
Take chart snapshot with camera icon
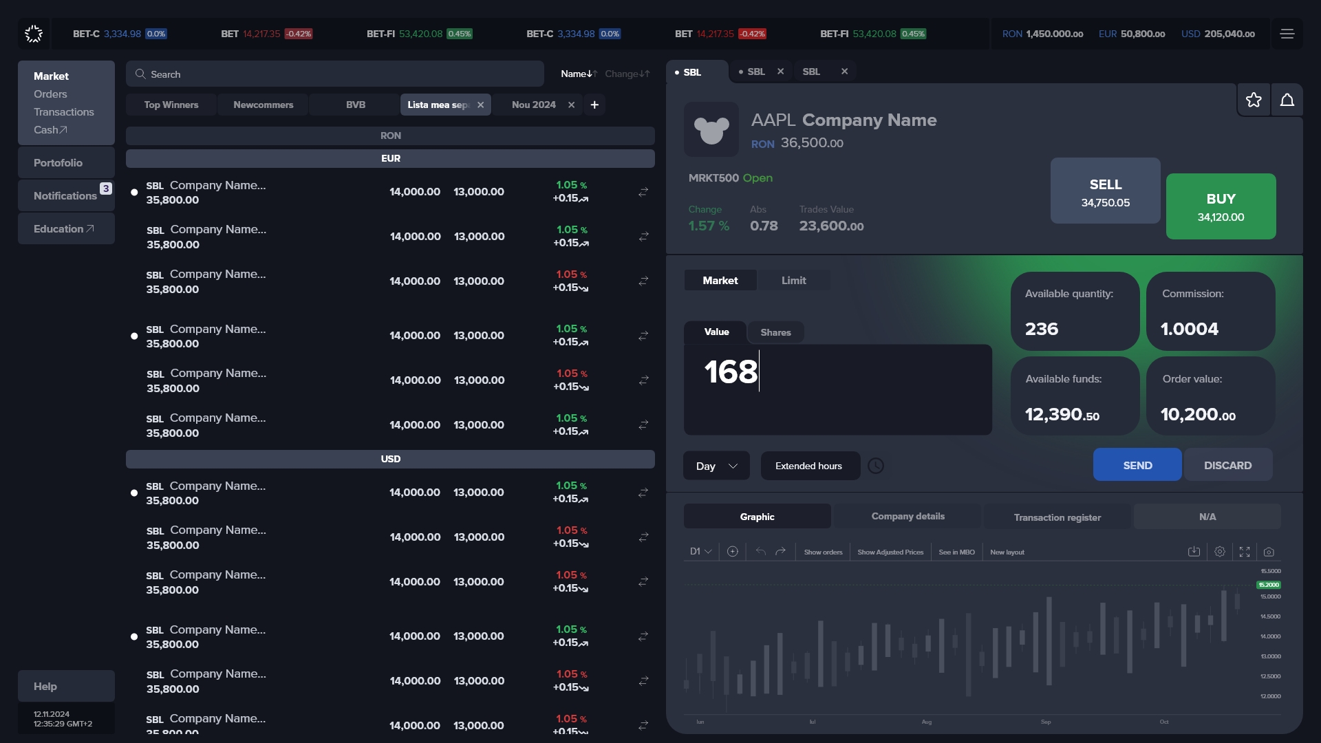(1269, 552)
